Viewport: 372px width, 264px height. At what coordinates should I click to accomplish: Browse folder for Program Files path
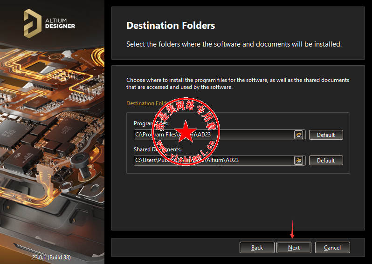(299, 135)
